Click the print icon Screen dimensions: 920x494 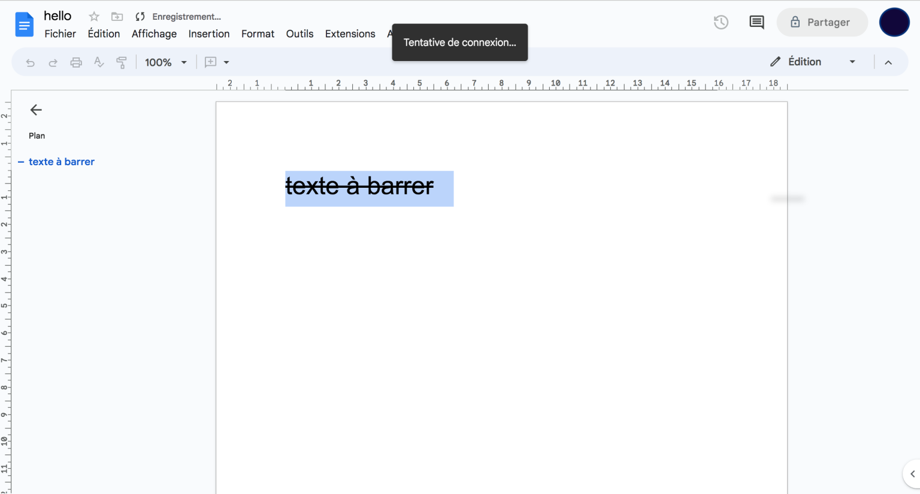point(76,62)
